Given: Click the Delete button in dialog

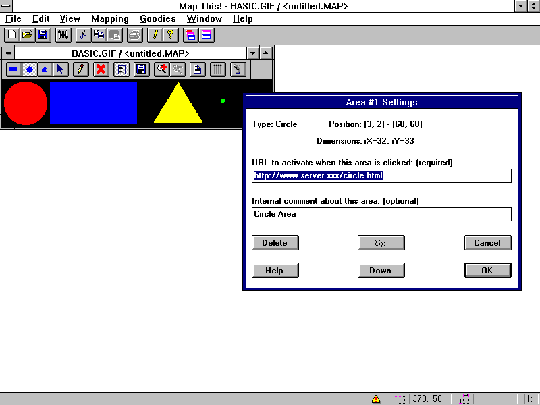Looking at the screenshot, I should pyautogui.click(x=275, y=243).
